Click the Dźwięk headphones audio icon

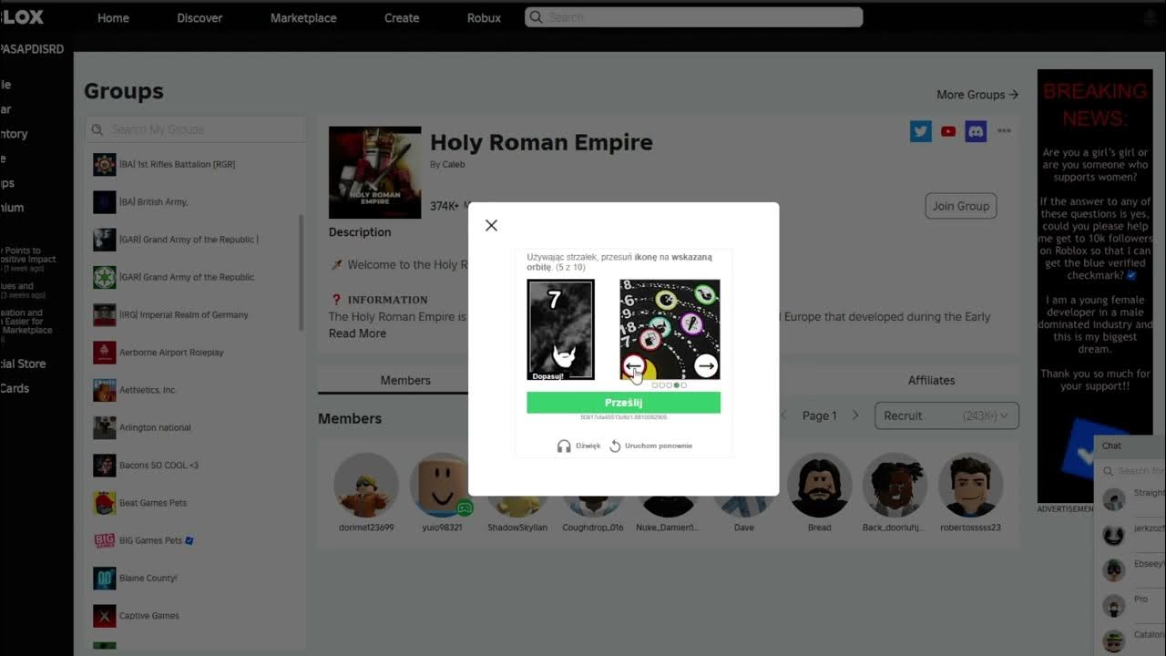564,446
